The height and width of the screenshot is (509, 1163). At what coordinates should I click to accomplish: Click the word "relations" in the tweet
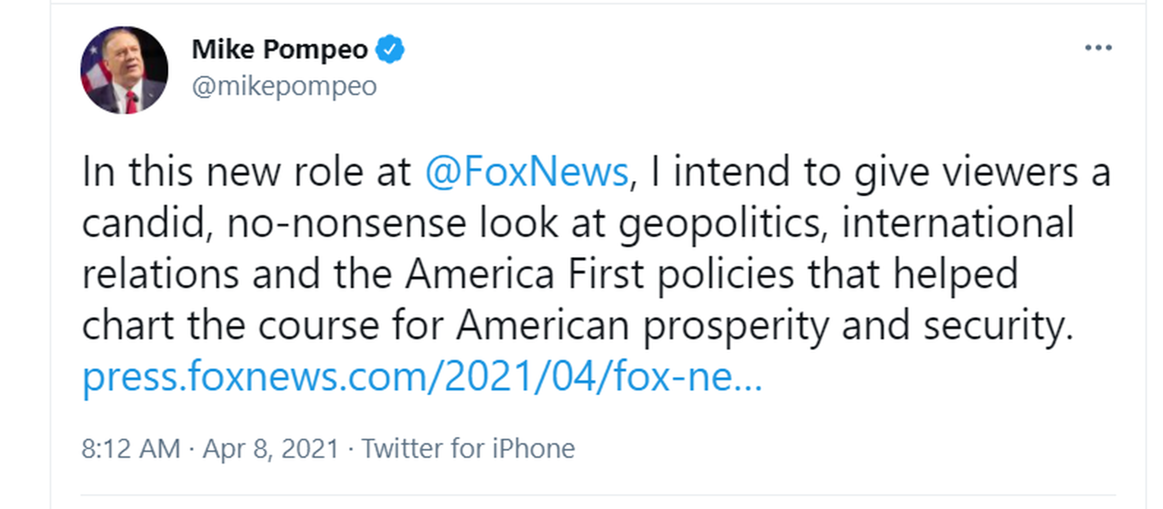coord(160,274)
